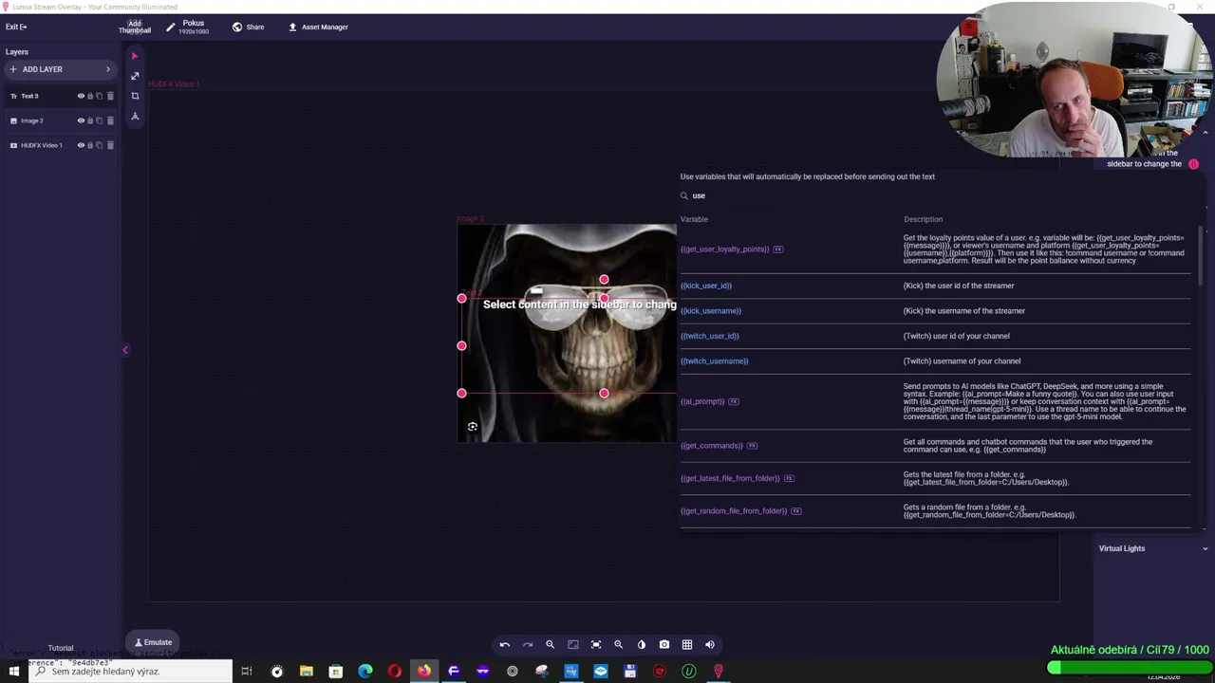Select the anchor point tool
The height and width of the screenshot is (683, 1215).
pyautogui.click(x=135, y=116)
